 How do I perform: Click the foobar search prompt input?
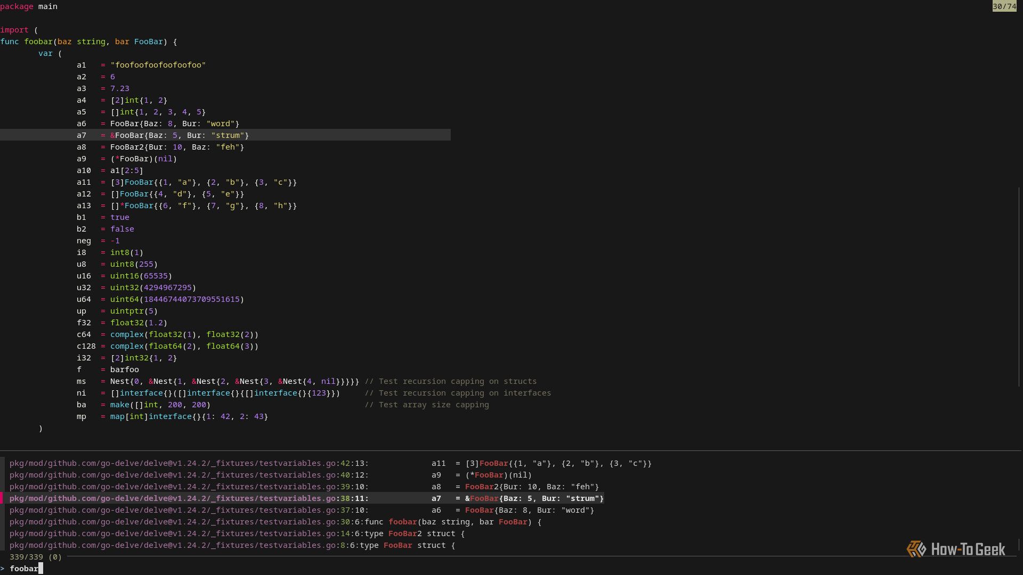tap(25, 568)
